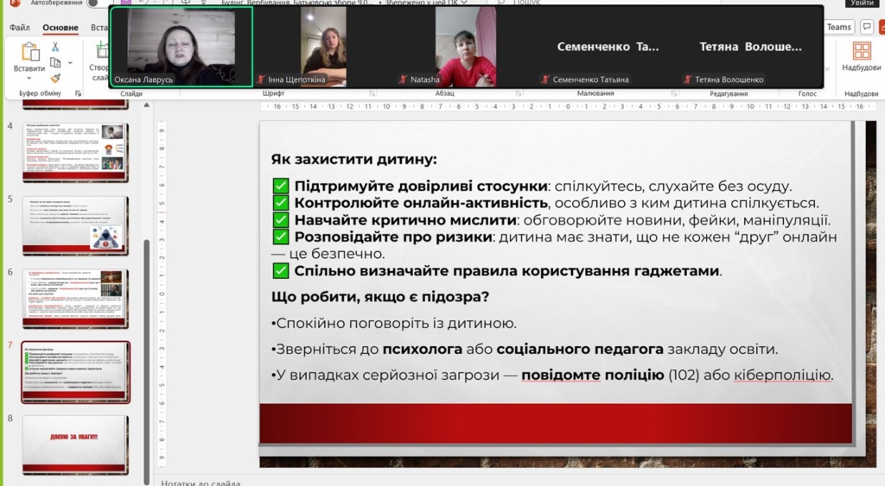This screenshot has height=486, width=885.
Task: Click Оксана Лаврусь video tile
Action: pos(181,47)
